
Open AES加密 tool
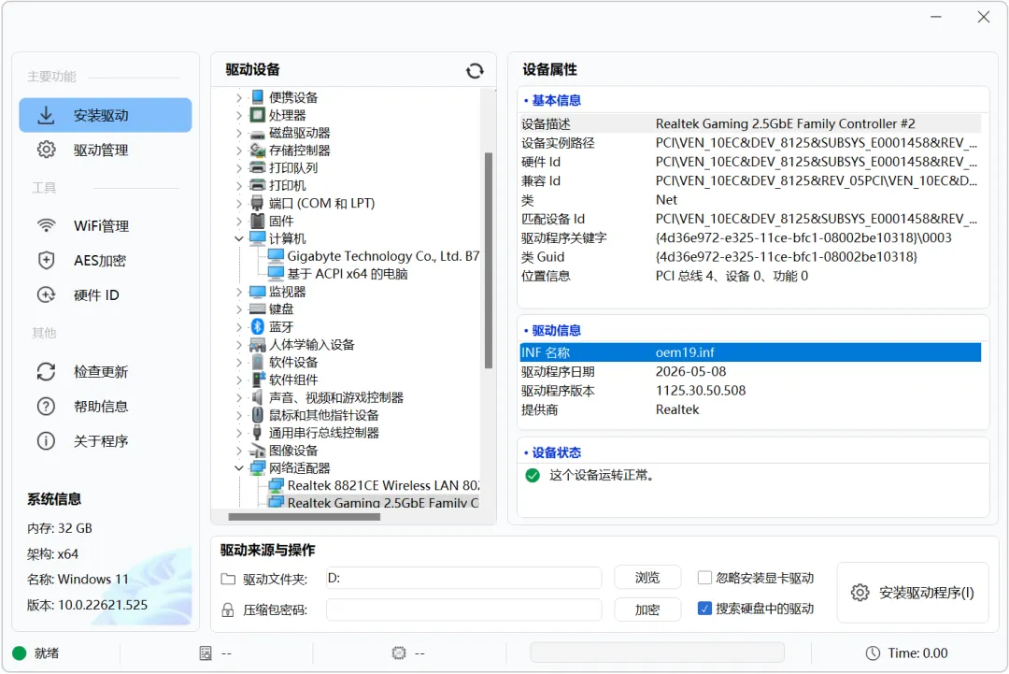[x=106, y=261]
